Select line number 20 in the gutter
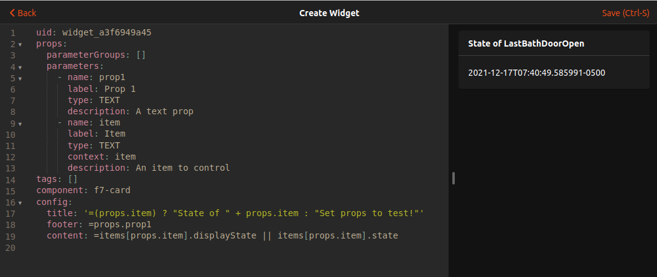Screen dimensions: 657x277 point(12,247)
